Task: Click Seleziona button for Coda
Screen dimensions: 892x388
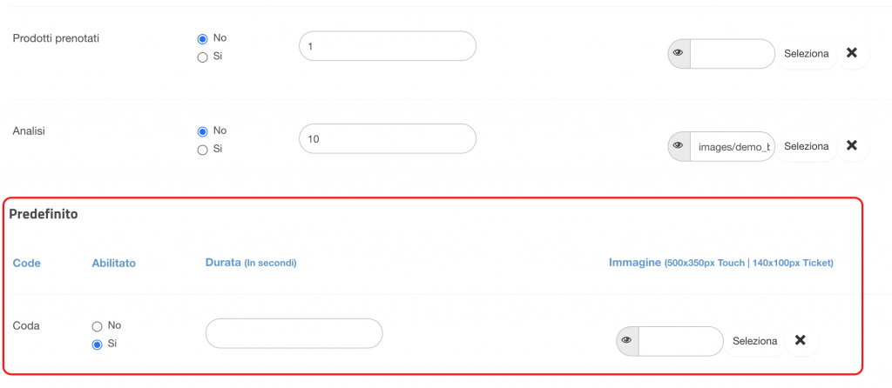Action: [x=755, y=341]
